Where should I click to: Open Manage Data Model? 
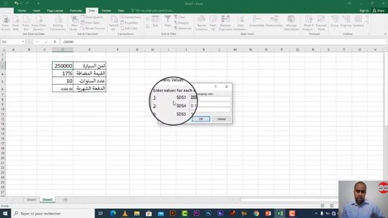[x=291, y=23]
